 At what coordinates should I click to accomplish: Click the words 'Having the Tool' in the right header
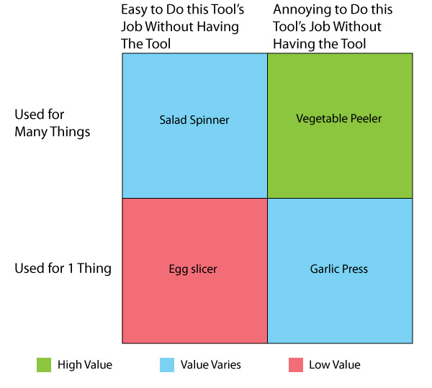(320, 44)
